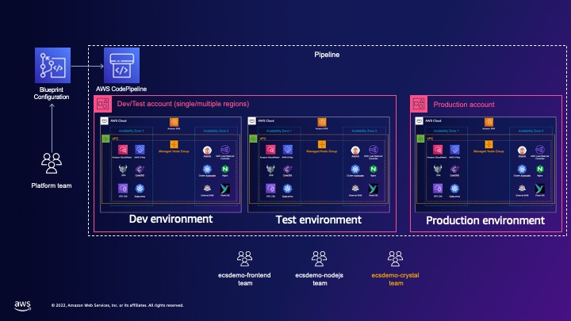This screenshot has height=321, width=571.
Task: Click External DNS icon in Dev environment
Action: click(207, 189)
